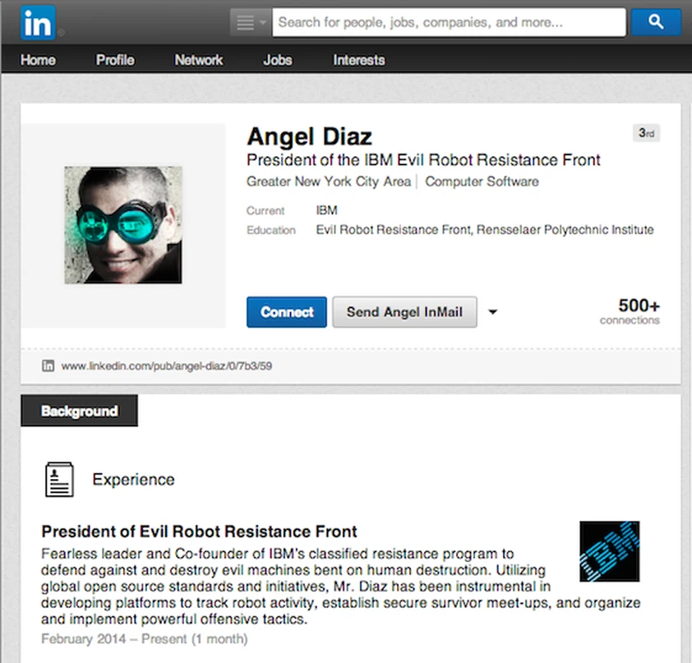
Task: Click the LinkedIn logo icon
Action: point(38,22)
